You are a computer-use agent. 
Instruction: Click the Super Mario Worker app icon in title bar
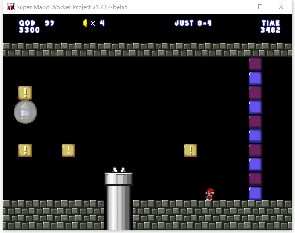click(11, 7)
